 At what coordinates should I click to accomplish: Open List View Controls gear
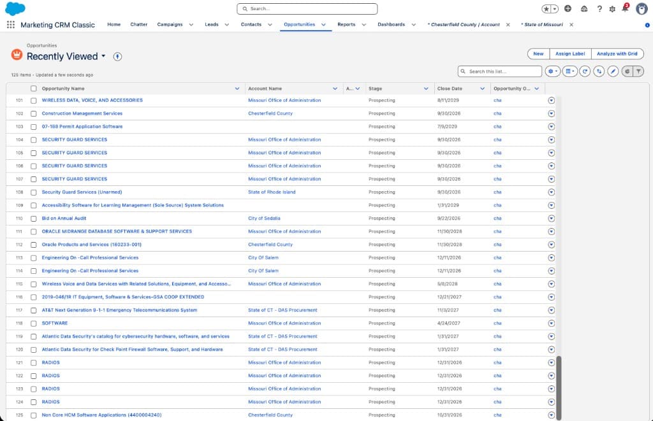(x=553, y=71)
